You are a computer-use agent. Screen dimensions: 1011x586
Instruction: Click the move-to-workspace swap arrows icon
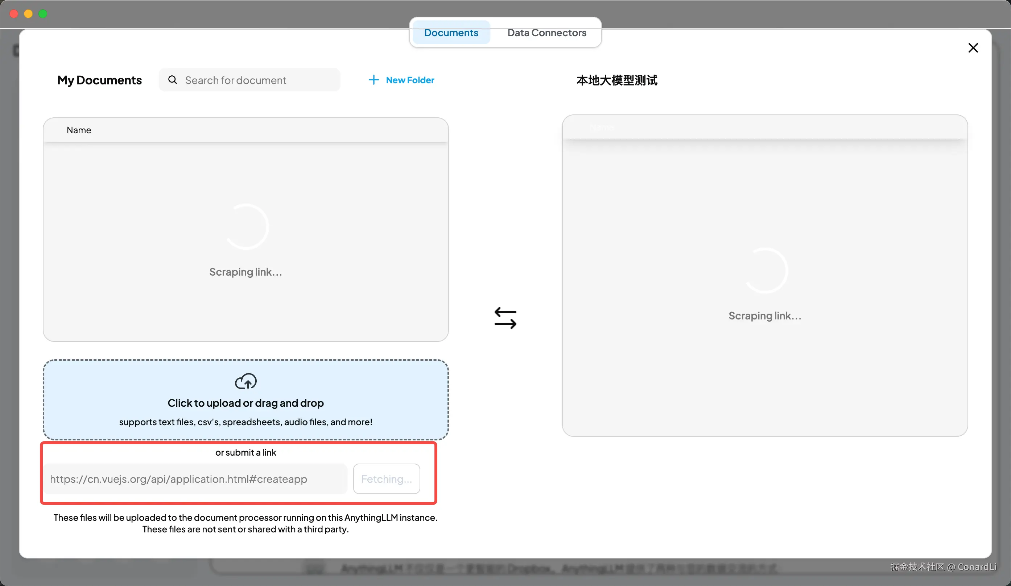click(x=505, y=318)
